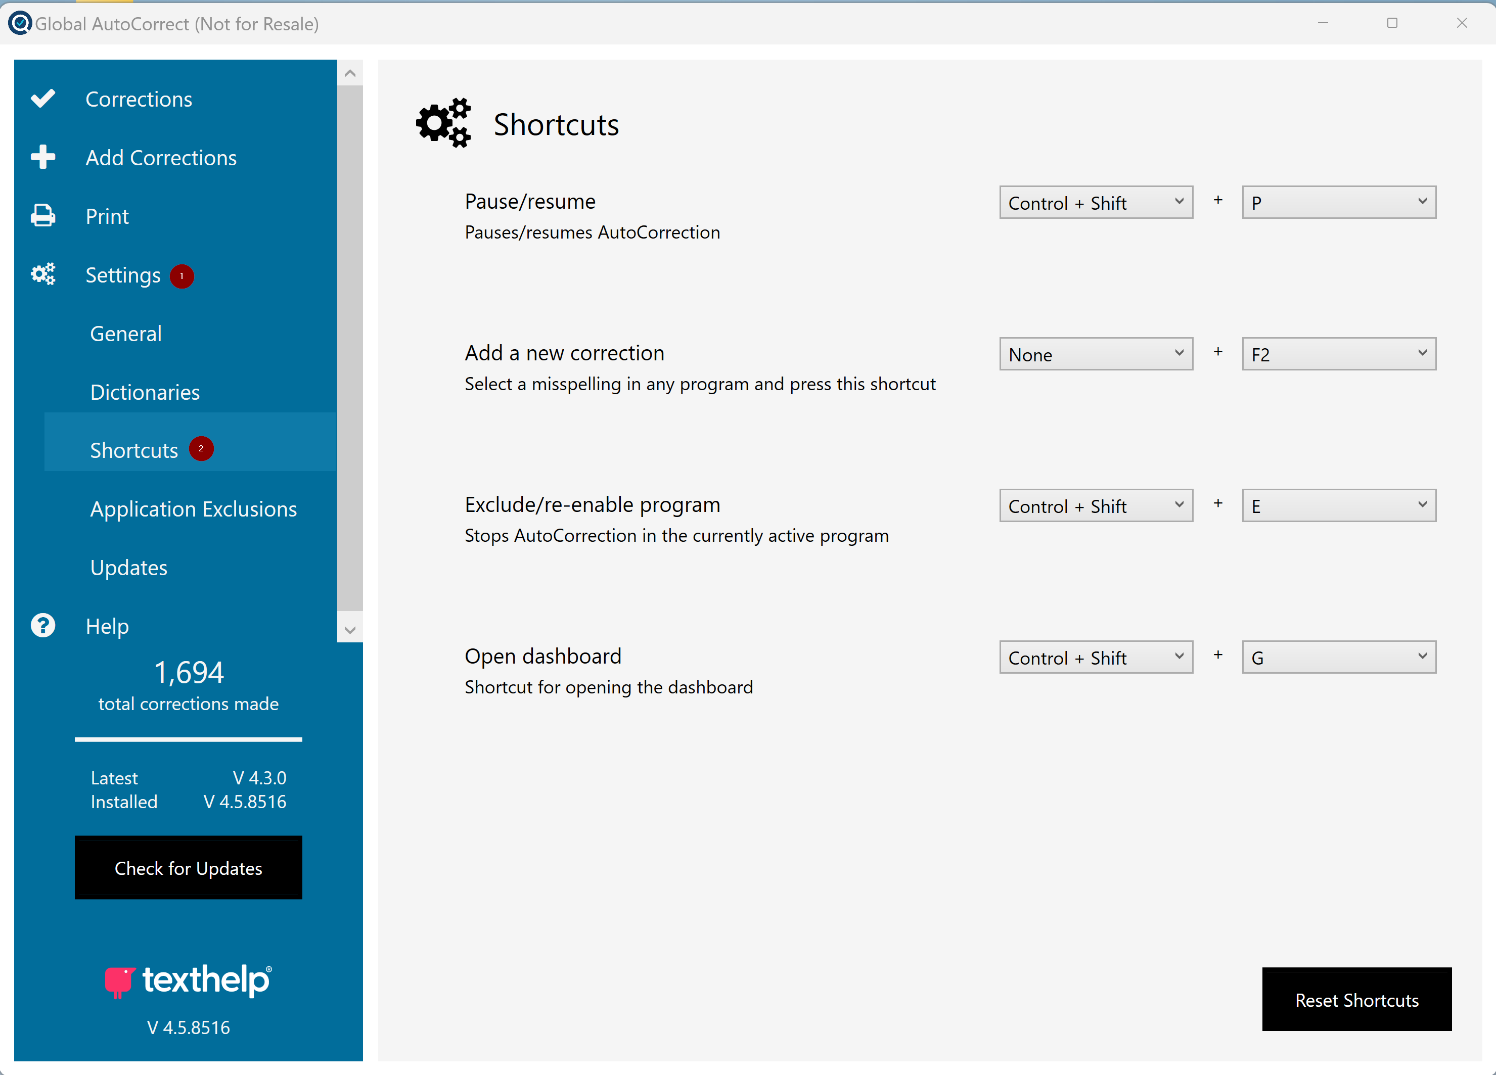Open Pause/resume modifier key dropdown
The height and width of the screenshot is (1075, 1496).
point(1096,203)
